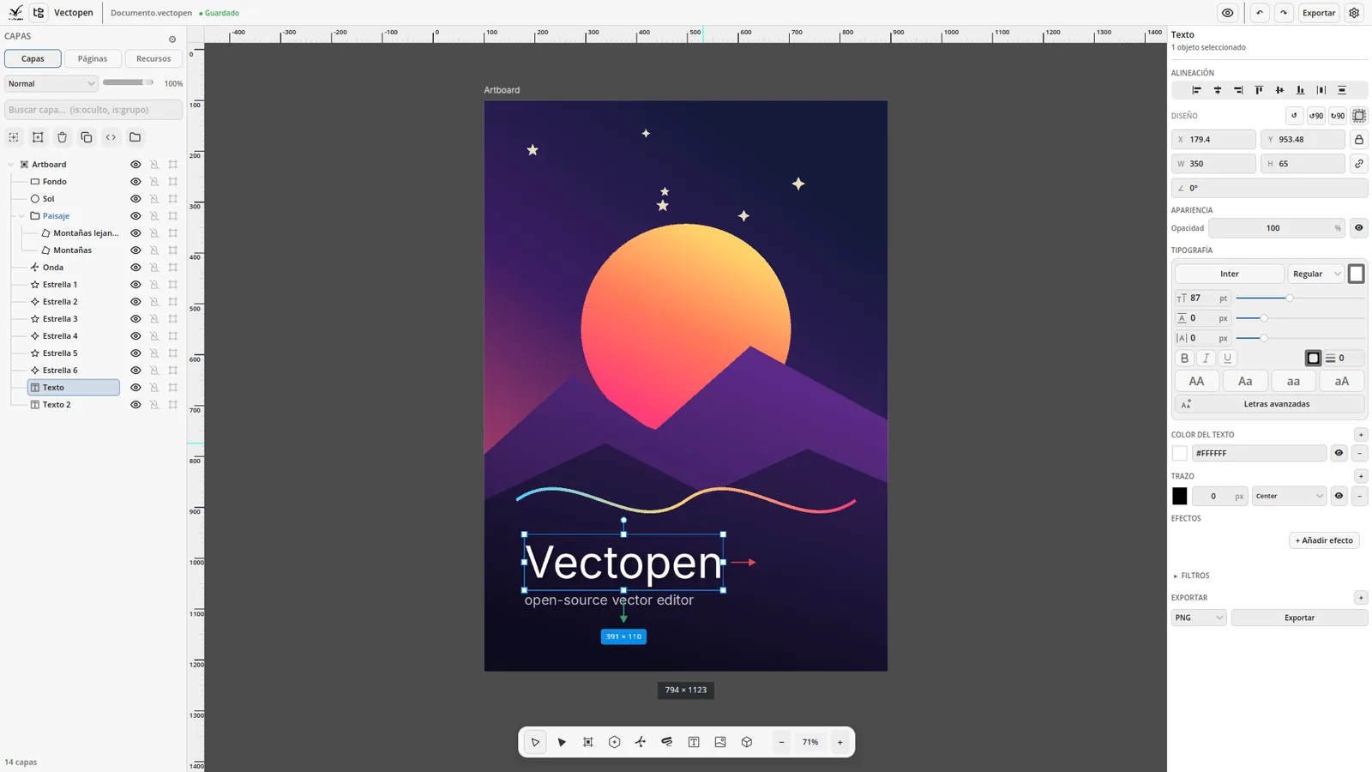Viewport: 1372px width, 772px height.
Task: Click the white text color swatch
Action: [1180, 454]
